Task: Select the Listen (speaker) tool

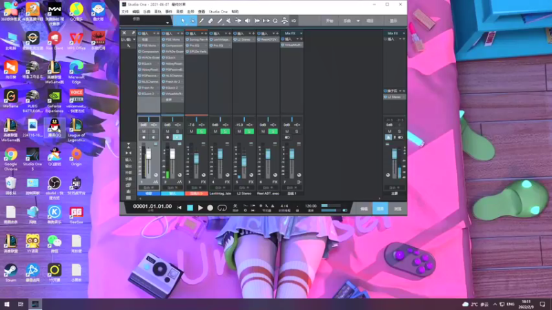Action: (x=247, y=21)
